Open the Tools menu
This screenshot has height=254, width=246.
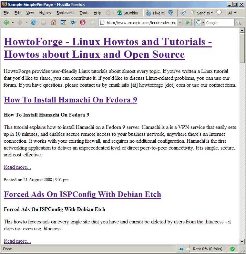click(84, 13)
